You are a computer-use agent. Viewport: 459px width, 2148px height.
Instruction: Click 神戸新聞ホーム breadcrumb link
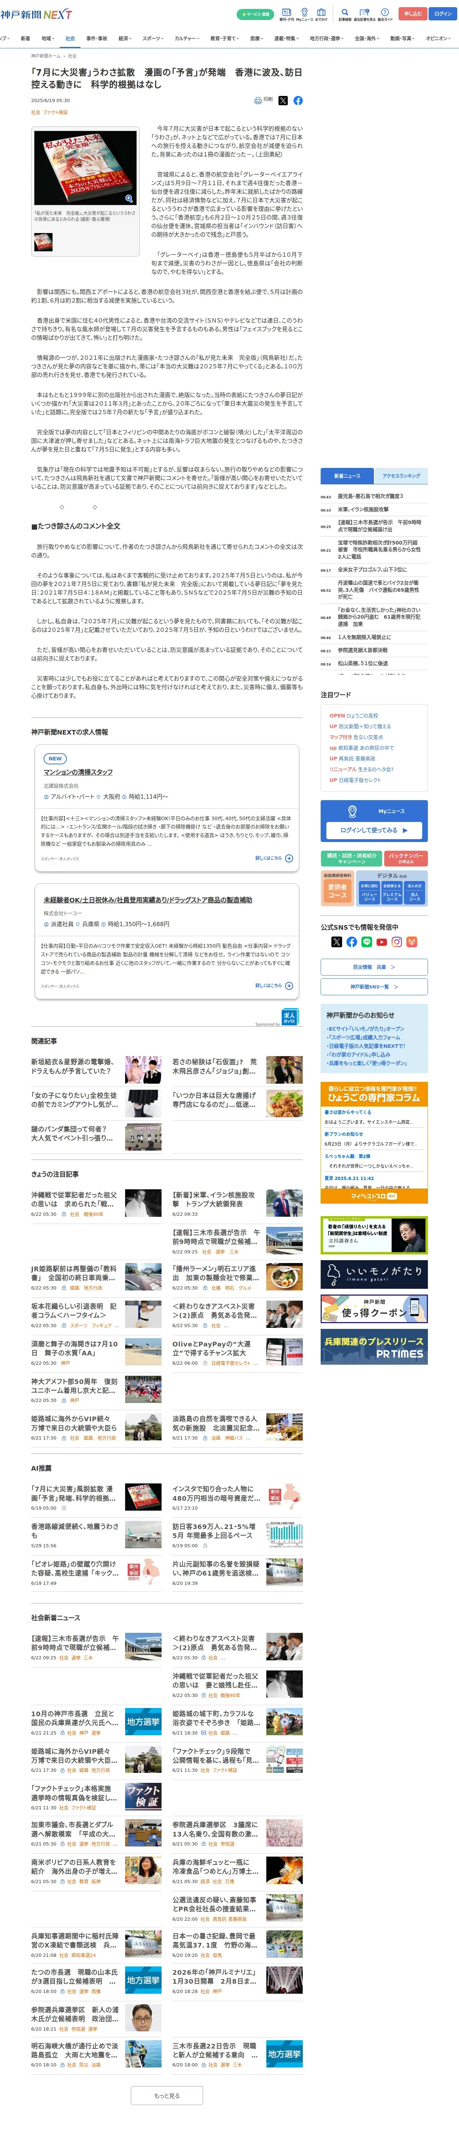click(x=46, y=56)
